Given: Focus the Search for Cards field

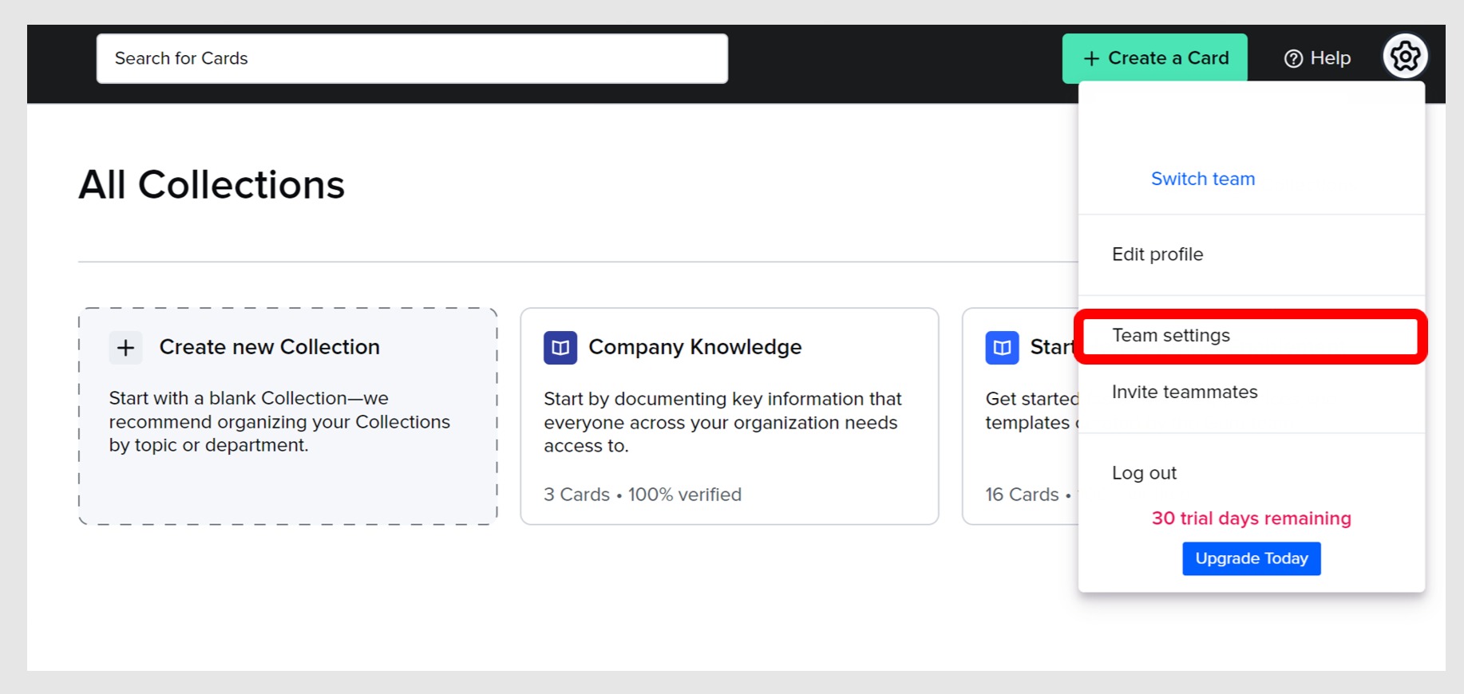Looking at the screenshot, I should (412, 58).
